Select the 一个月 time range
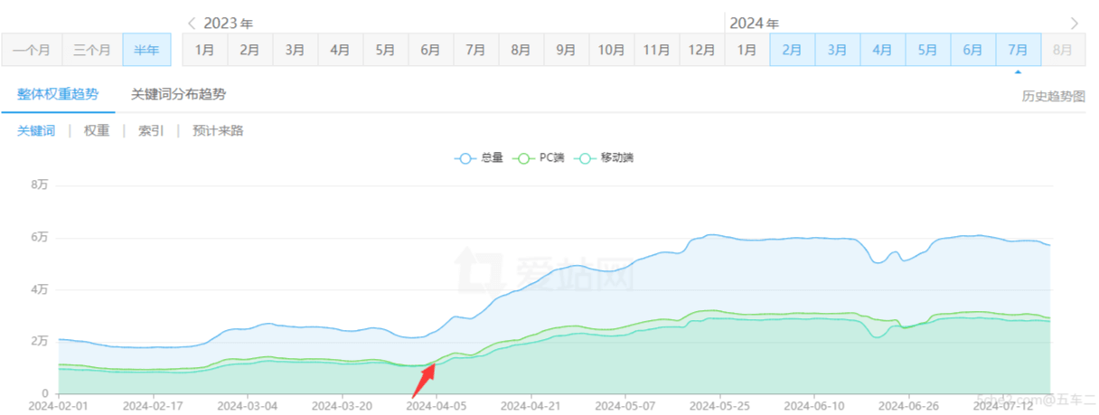The image size is (1099, 415). click(32, 50)
